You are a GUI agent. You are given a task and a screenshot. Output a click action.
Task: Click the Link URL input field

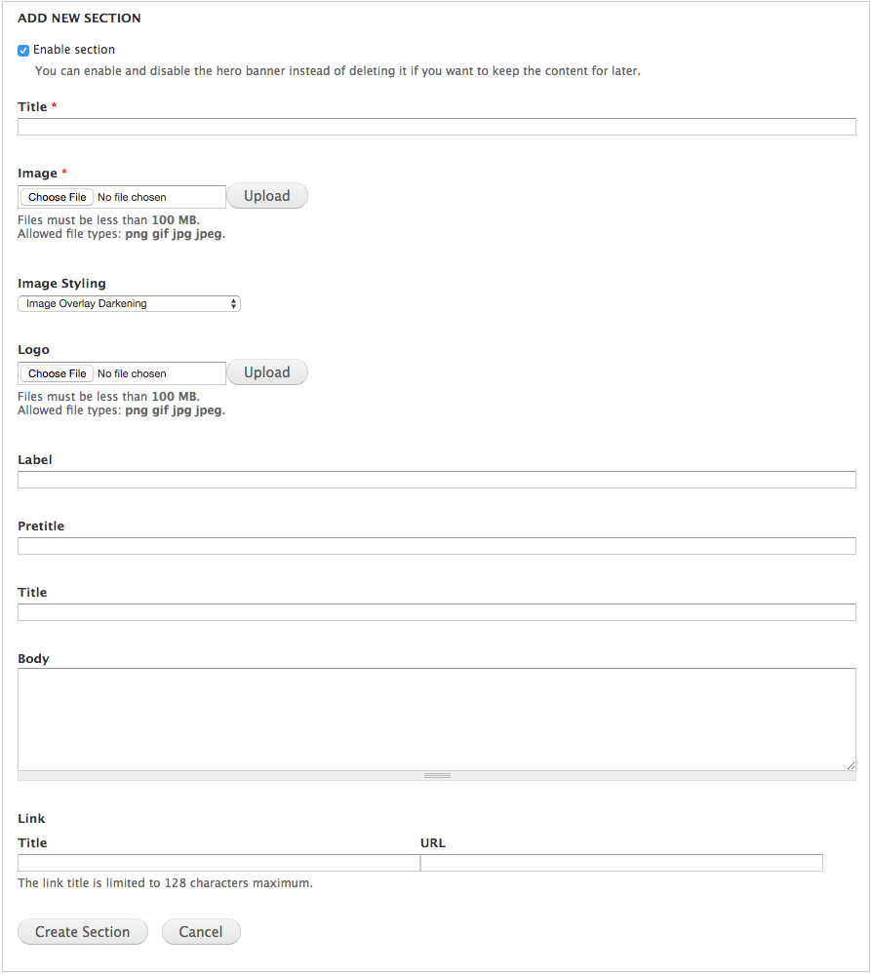pyautogui.click(x=621, y=863)
